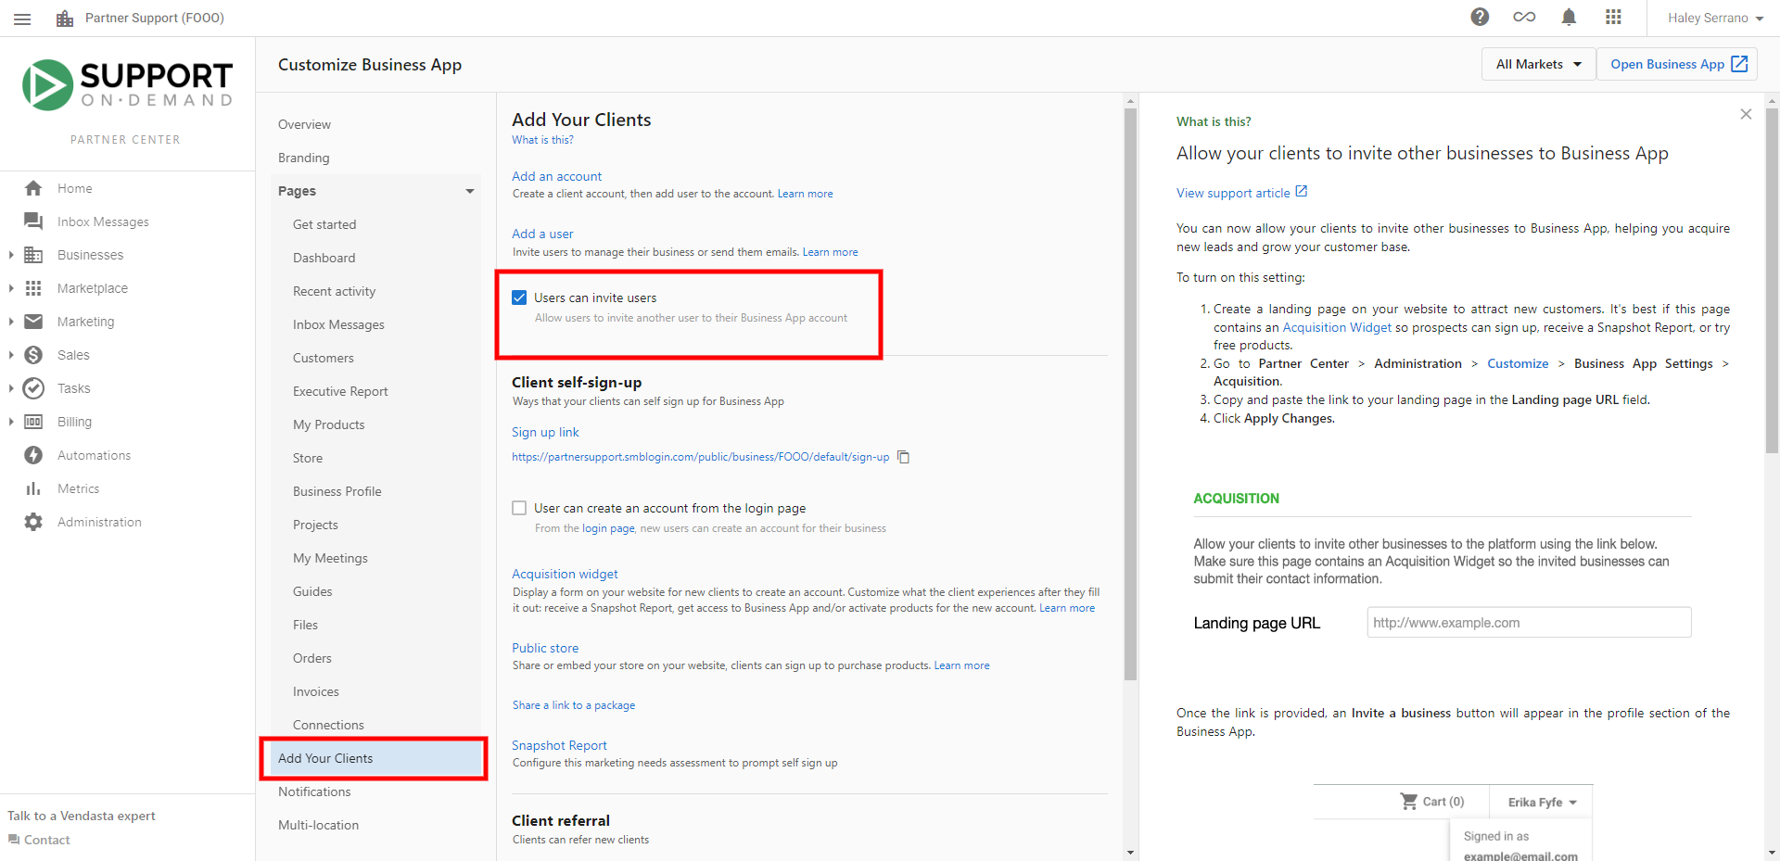Image resolution: width=1780 pixels, height=861 pixels.
Task: Open the help question mark icon
Action: point(1480,17)
